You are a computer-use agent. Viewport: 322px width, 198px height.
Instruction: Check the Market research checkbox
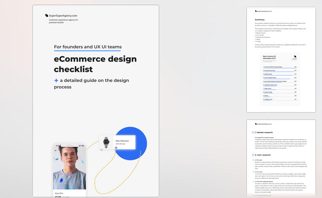(253, 132)
